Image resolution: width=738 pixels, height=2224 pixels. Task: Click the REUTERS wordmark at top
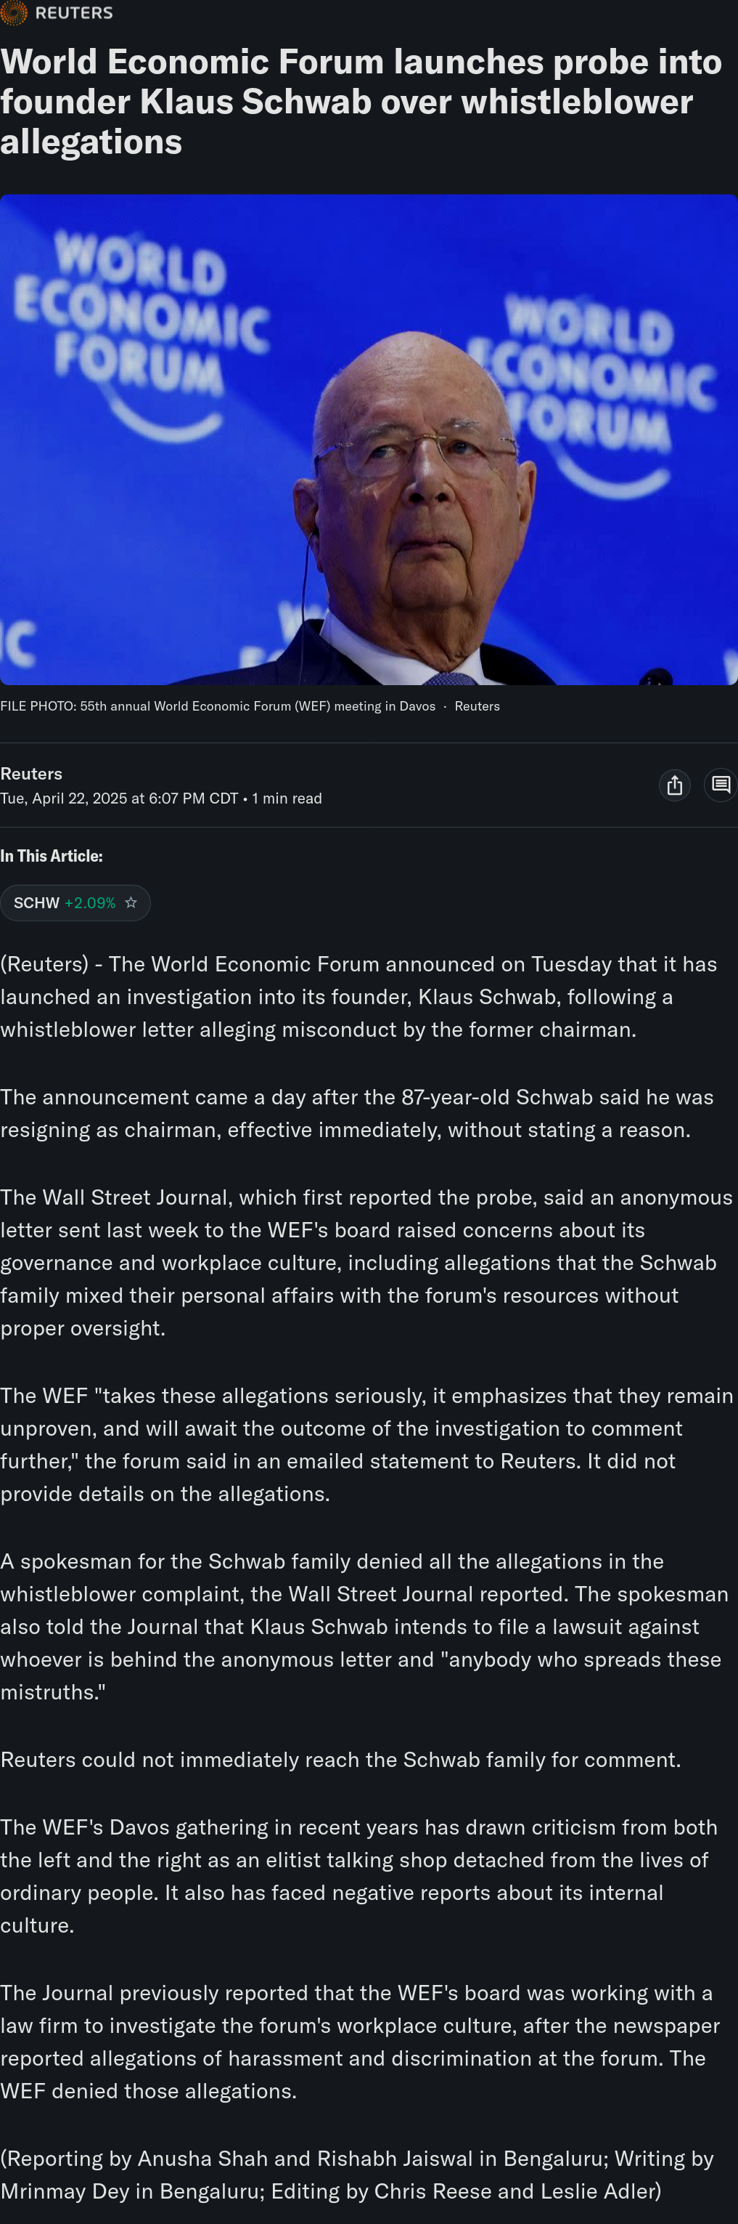(x=74, y=13)
